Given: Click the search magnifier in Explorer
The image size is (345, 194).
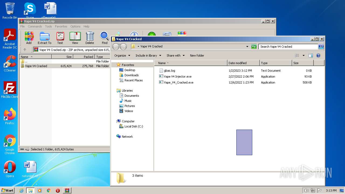Looking at the screenshot, I should tap(321, 47).
